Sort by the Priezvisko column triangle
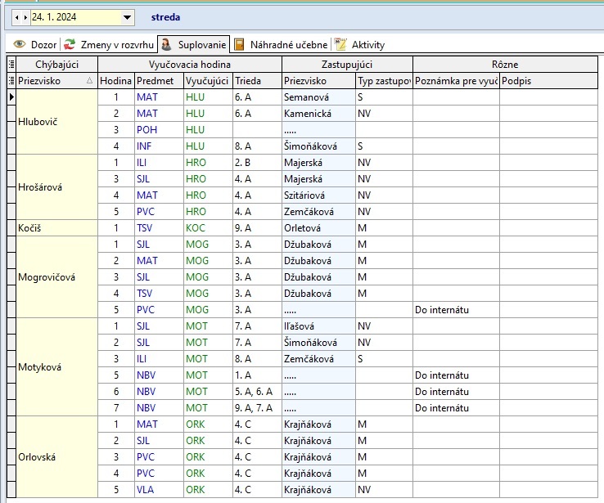Image resolution: width=604 pixels, height=503 pixels. click(x=89, y=81)
